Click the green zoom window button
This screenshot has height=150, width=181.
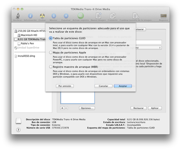tap(22, 9)
